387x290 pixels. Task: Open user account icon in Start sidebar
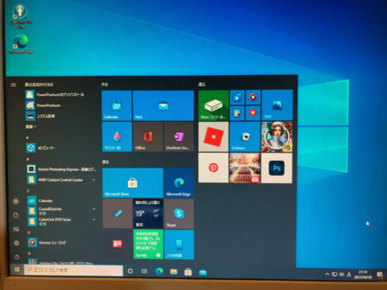[x=16, y=201]
